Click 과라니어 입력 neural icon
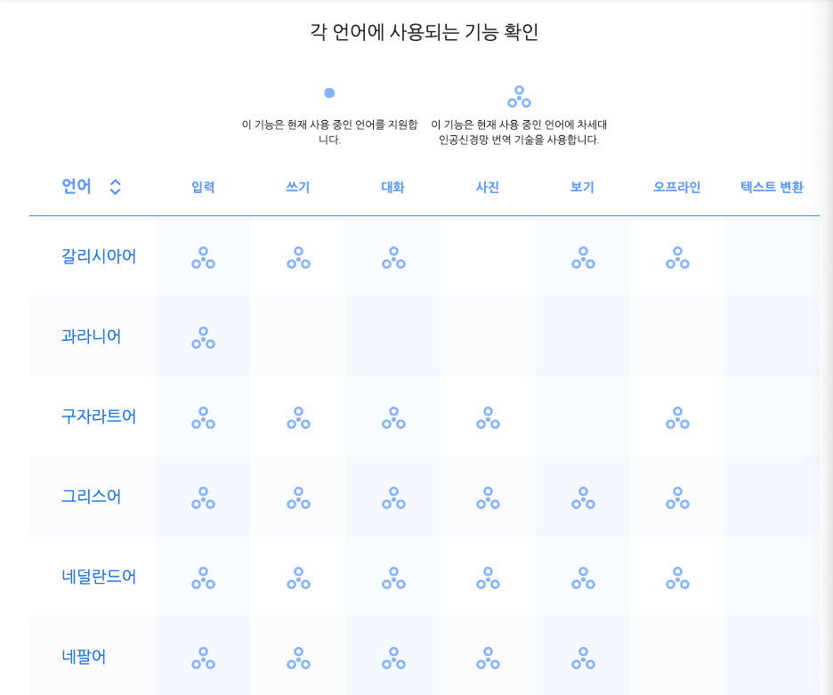Image resolution: width=833 pixels, height=695 pixels. click(204, 338)
